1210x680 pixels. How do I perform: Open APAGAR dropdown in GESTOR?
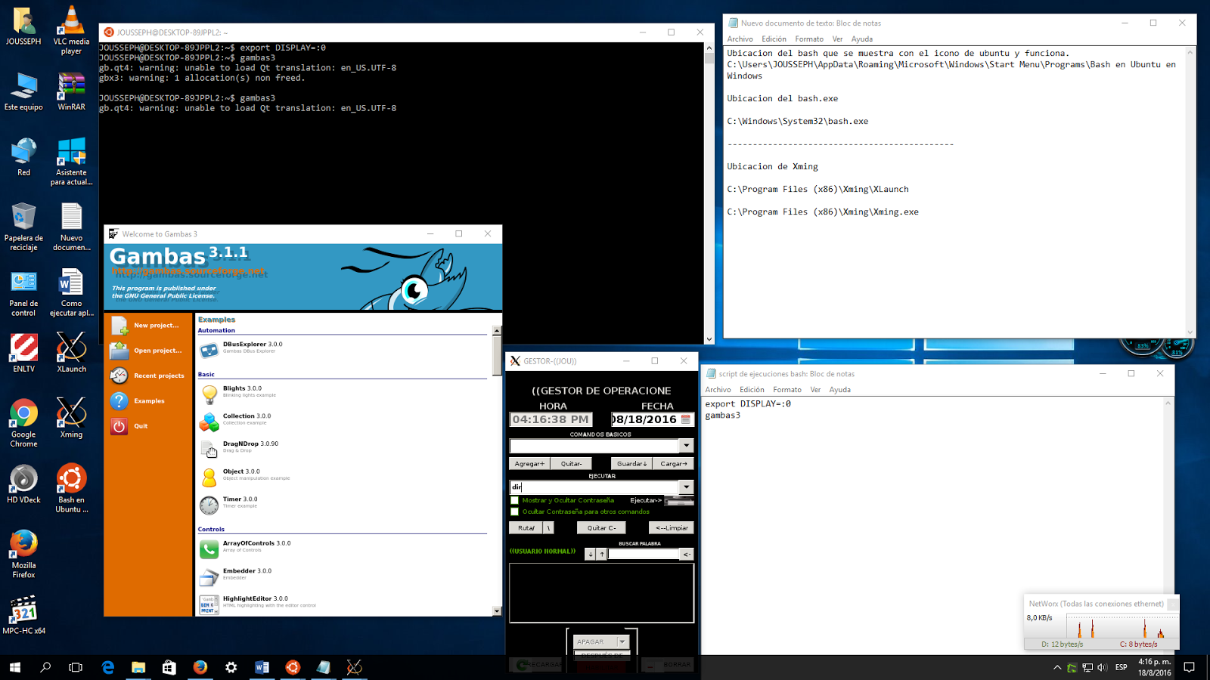tap(622, 641)
